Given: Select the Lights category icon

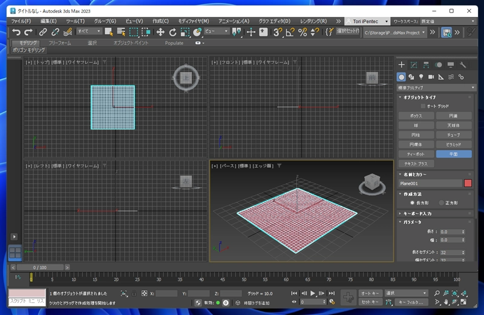Looking at the screenshot, I should click(x=421, y=77).
